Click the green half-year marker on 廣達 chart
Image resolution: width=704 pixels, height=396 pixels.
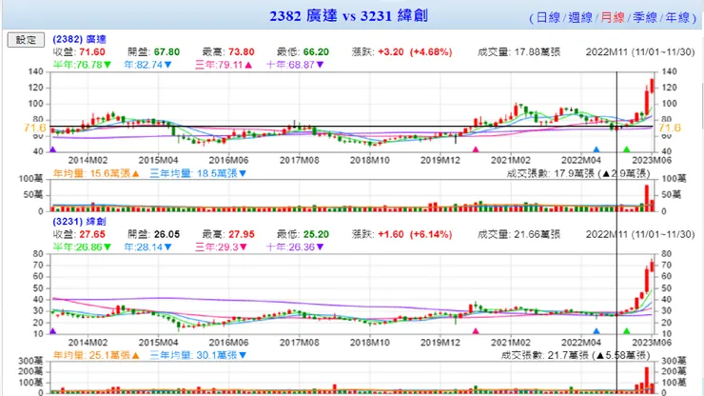[627, 149]
